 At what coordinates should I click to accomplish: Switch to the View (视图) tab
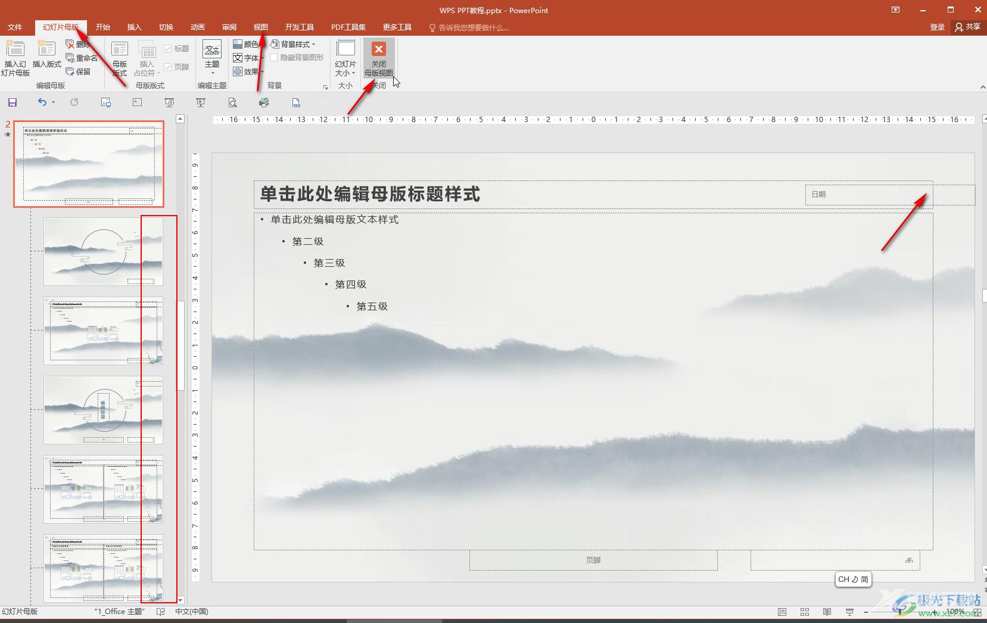pos(261,27)
